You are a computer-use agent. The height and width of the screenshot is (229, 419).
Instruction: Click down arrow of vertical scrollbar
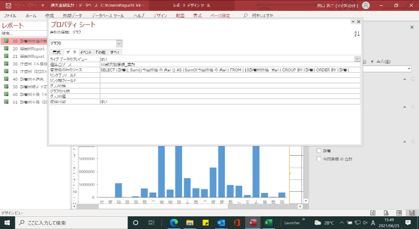pyautogui.click(x=306, y=201)
